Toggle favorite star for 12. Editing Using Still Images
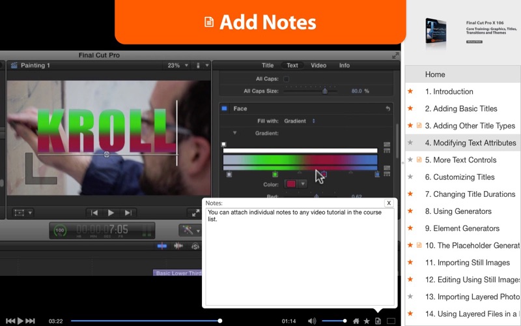The height and width of the screenshot is (326, 521). point(410,279)
